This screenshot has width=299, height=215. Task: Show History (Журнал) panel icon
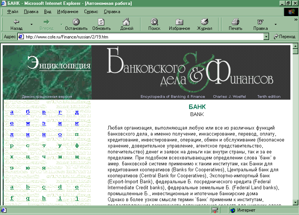click(204, 22)
